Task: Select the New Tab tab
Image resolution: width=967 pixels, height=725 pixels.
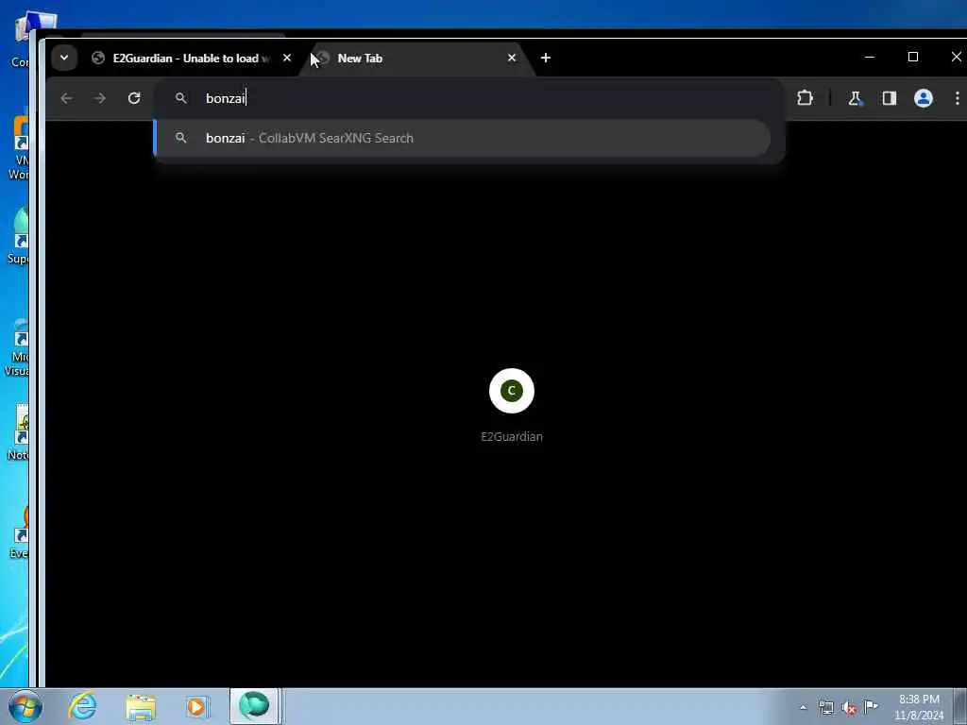Action: [x=416, y=58]
